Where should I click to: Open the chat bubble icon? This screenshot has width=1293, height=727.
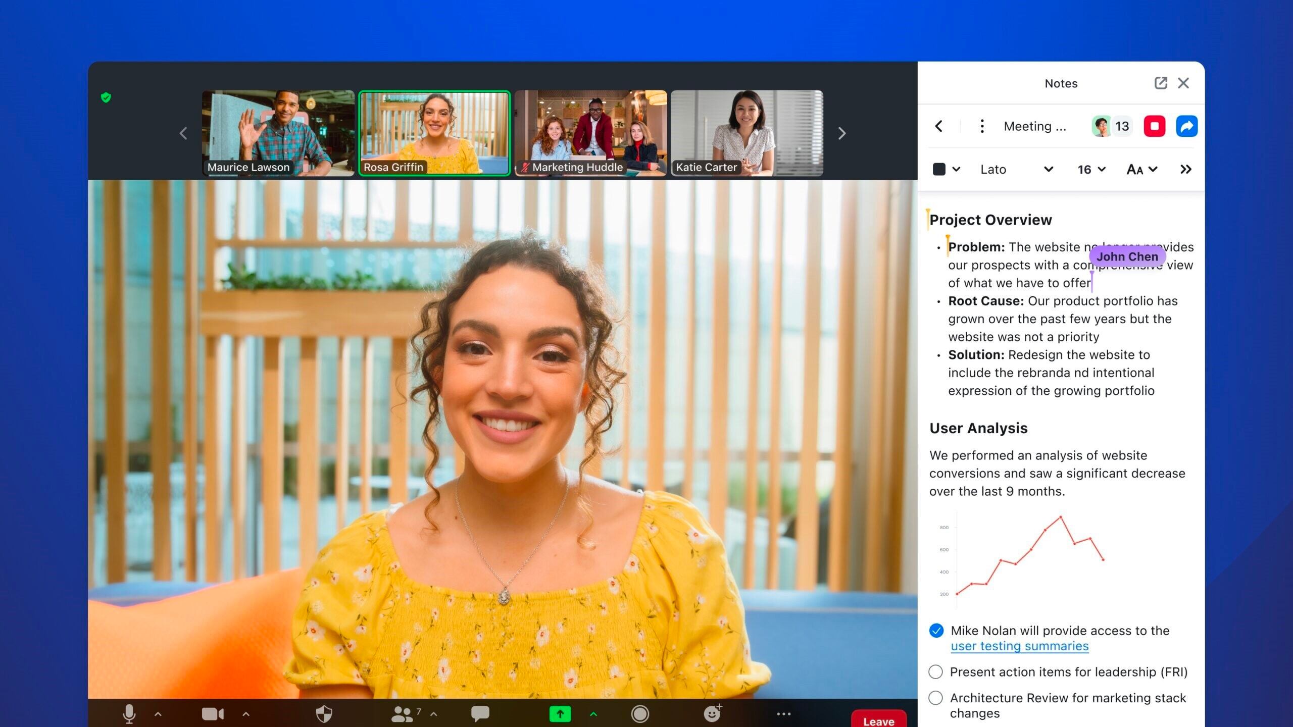pyautogui.click(x=480, y=713)
